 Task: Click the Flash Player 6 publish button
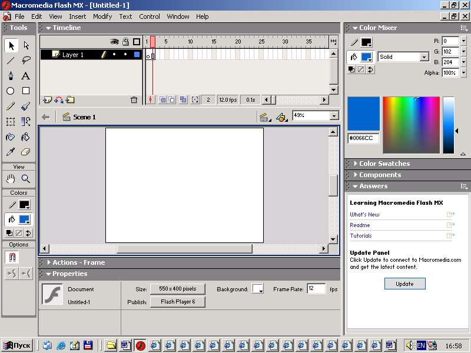tap(178, 302)
